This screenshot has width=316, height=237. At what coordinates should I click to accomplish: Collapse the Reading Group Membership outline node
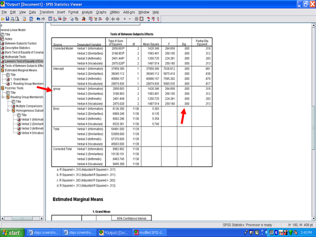pyautogui.click(x=3, y=97)
